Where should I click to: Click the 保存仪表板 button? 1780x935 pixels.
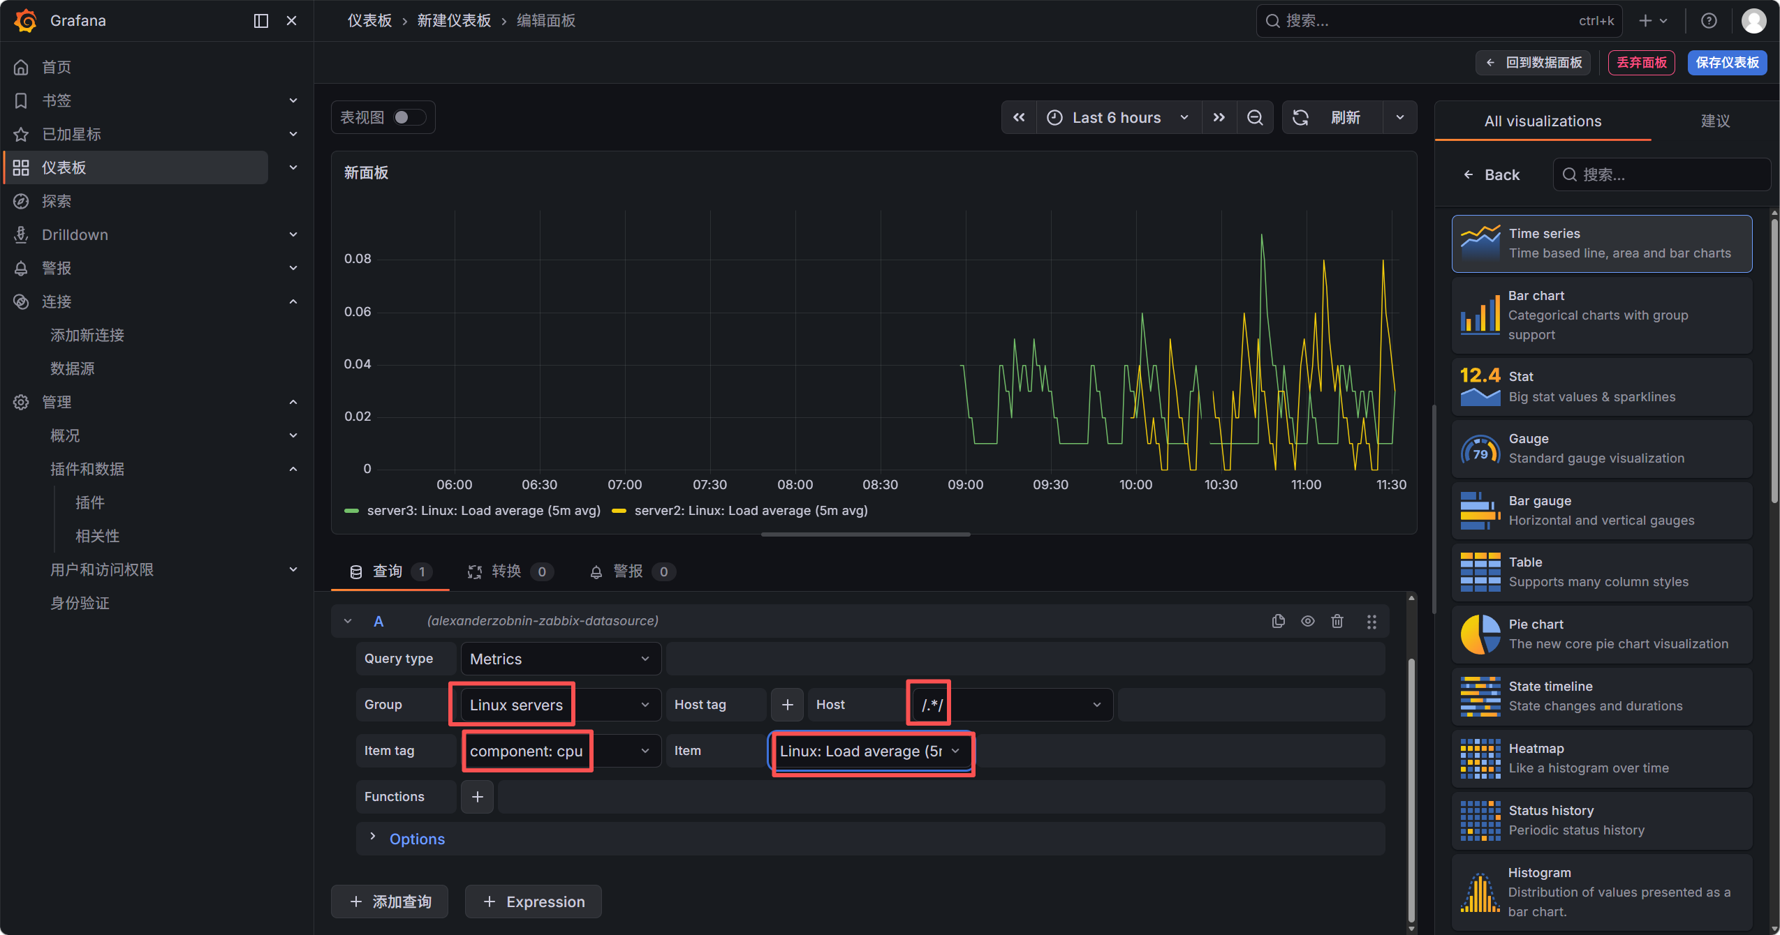pos(1727,63)
